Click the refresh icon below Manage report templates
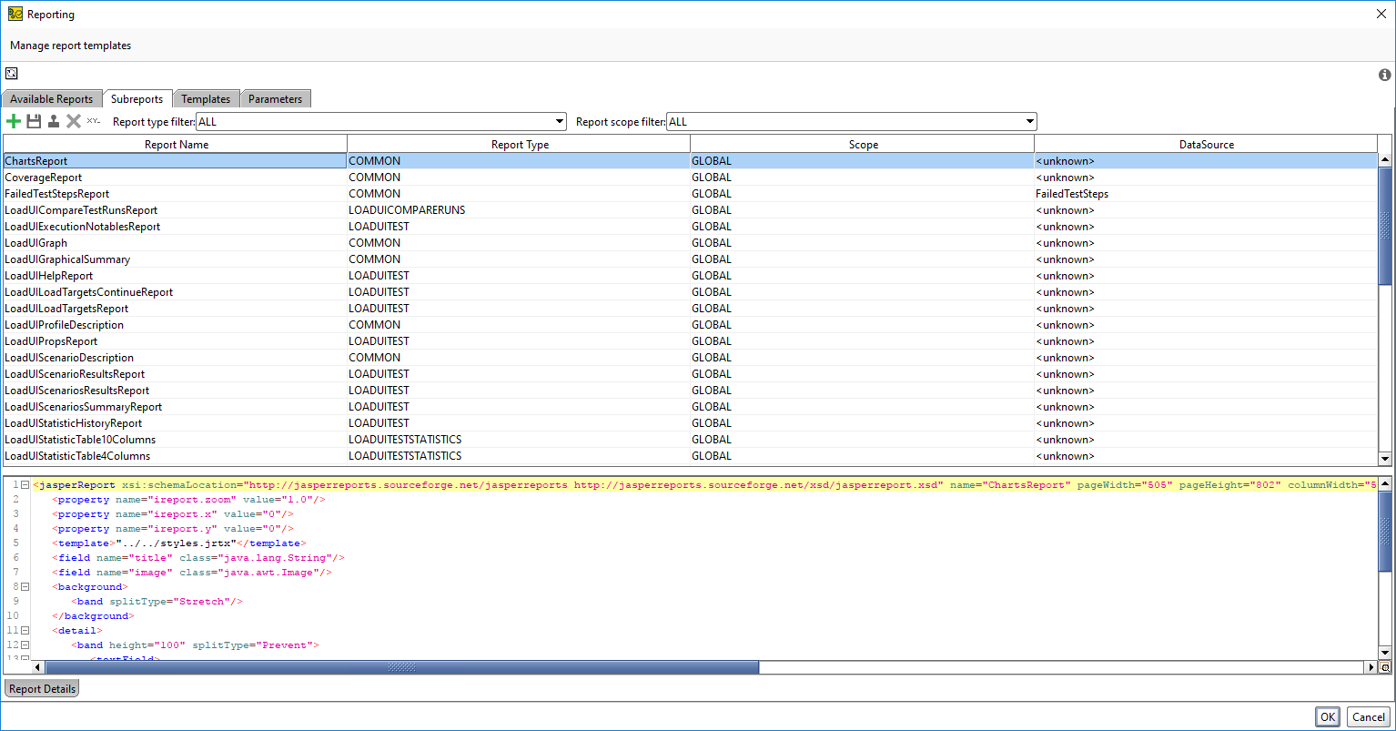Viewport: 1396px width, 731px height. click(11, 73)
